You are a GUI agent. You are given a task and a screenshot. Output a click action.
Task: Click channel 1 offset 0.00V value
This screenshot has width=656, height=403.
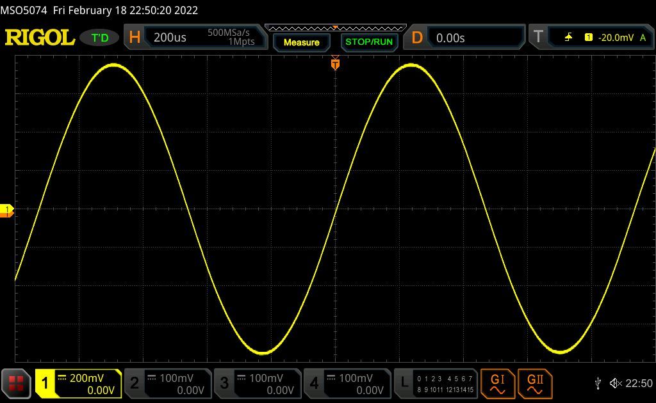click(x=101, y=390)
